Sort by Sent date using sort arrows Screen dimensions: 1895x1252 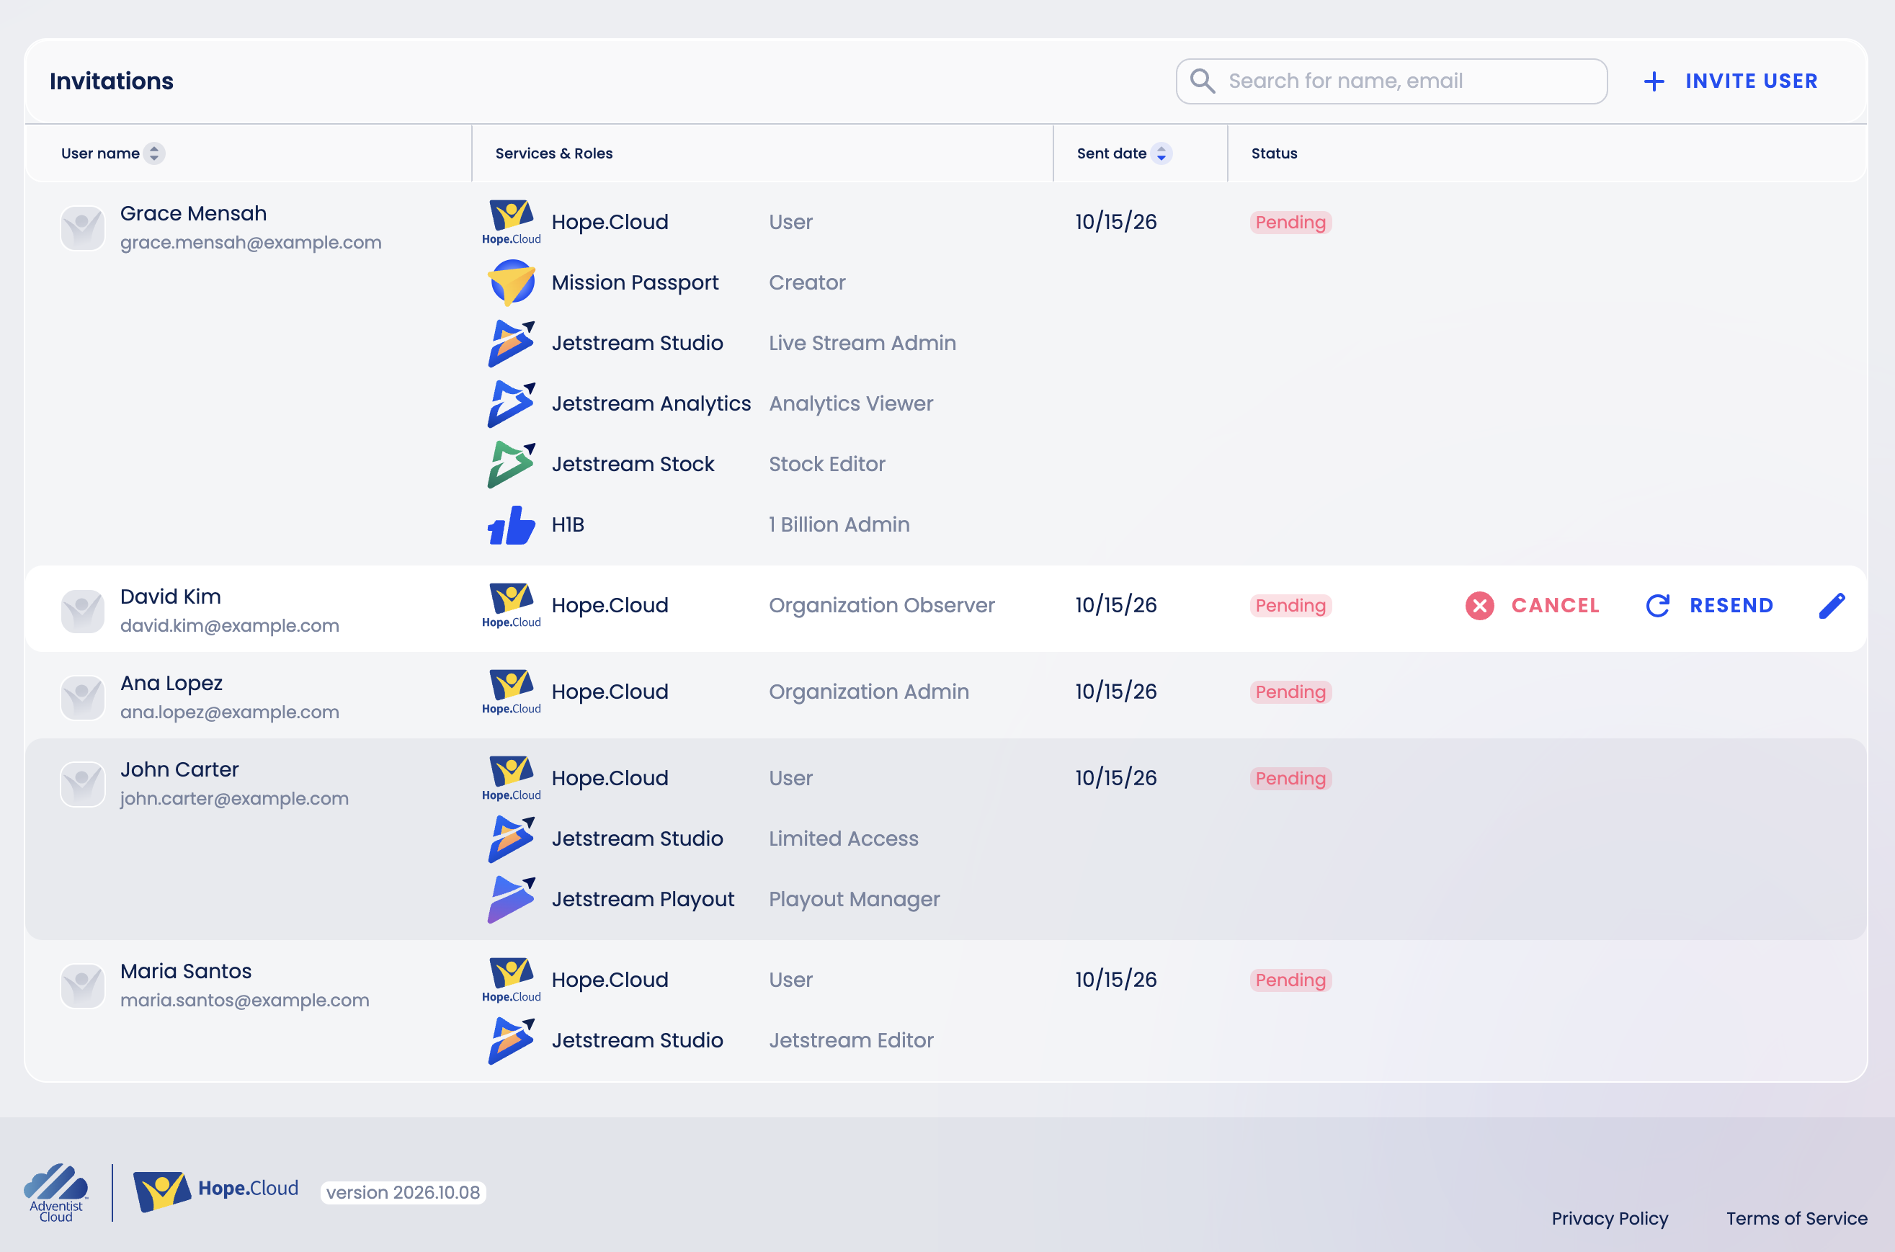tap(1161, 153)
